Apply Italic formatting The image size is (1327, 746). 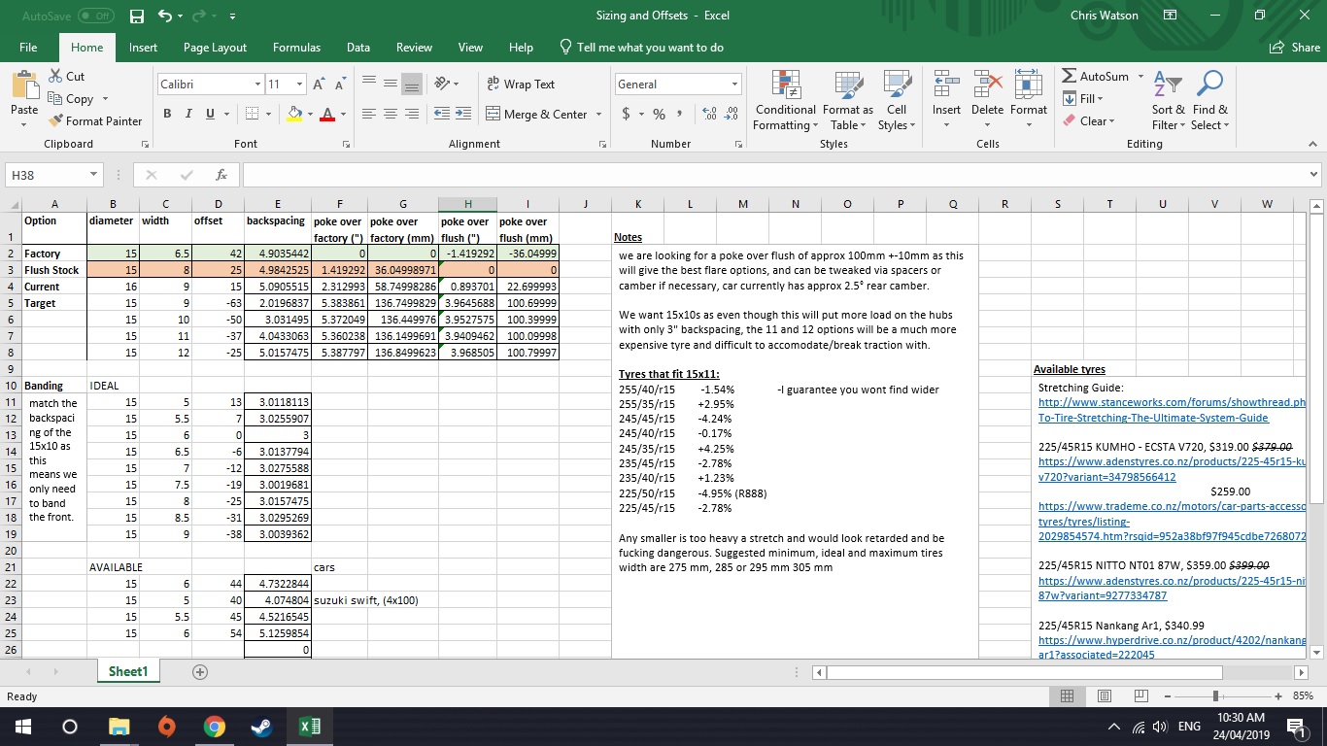190,114
